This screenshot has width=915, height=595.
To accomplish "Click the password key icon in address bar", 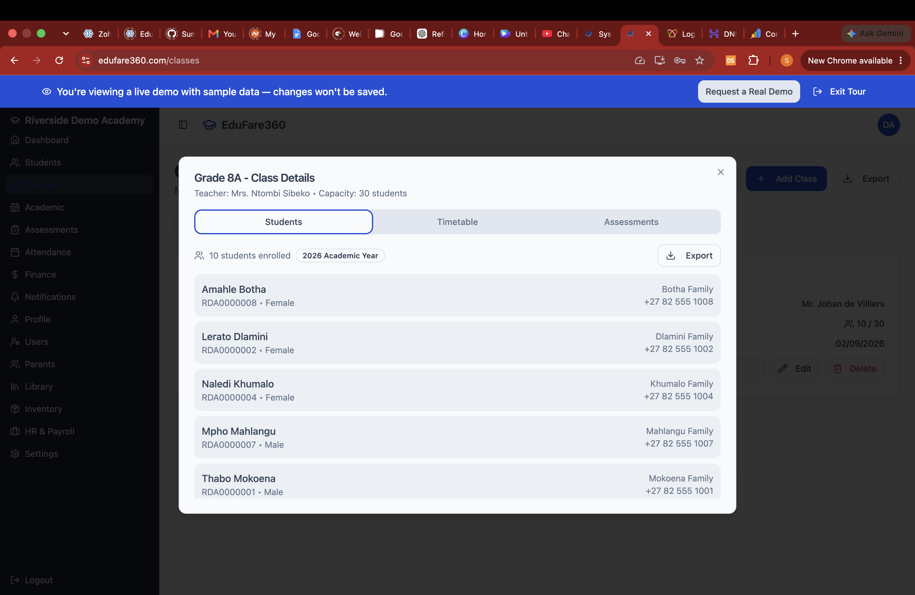I will (680, 60).
